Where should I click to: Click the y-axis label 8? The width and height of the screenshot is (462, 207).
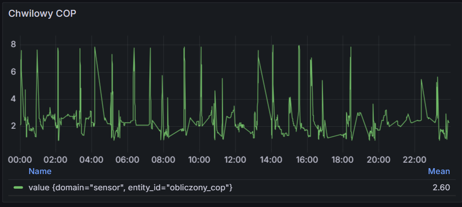pos(13,45)
